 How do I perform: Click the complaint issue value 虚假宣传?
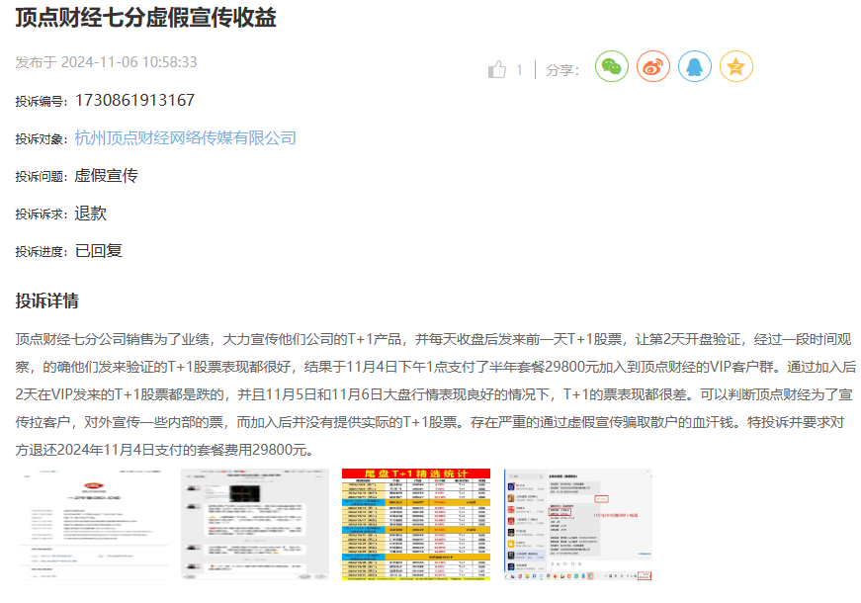tap(107, 176)
